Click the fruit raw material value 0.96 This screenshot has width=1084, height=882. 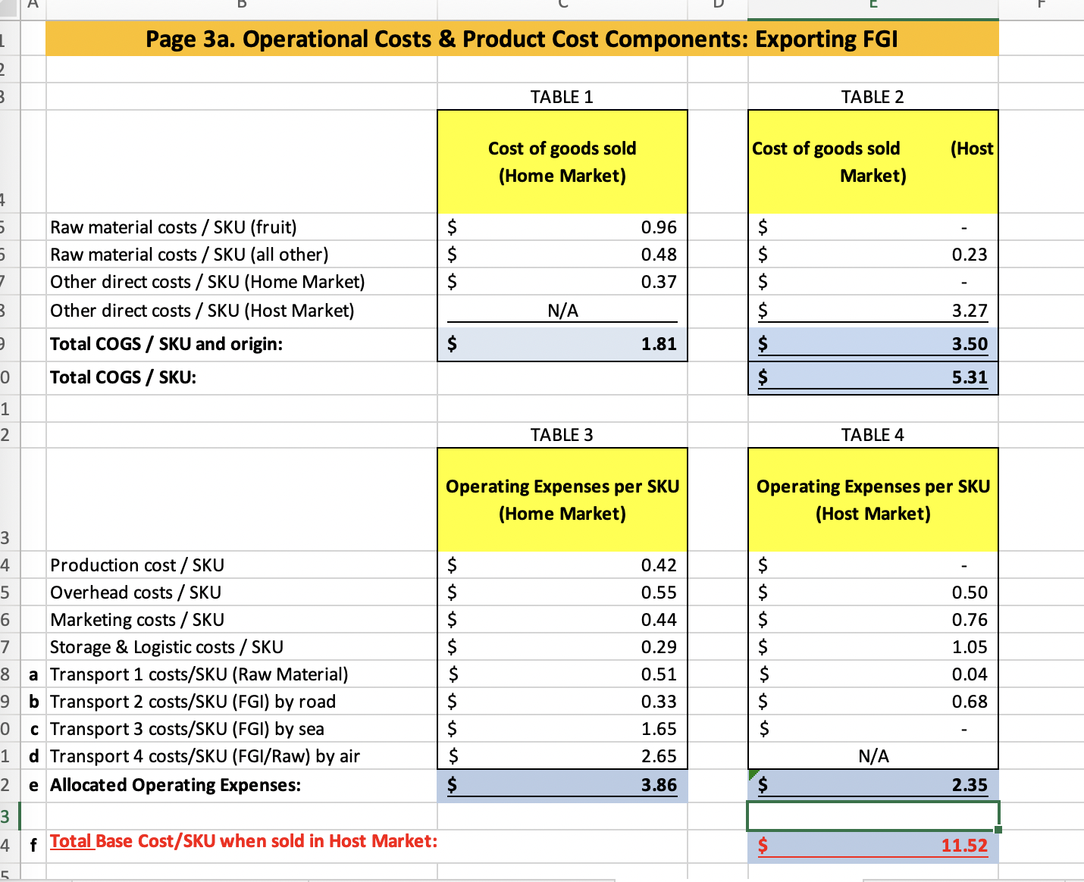pyautogui.click(x=562, y=227)
